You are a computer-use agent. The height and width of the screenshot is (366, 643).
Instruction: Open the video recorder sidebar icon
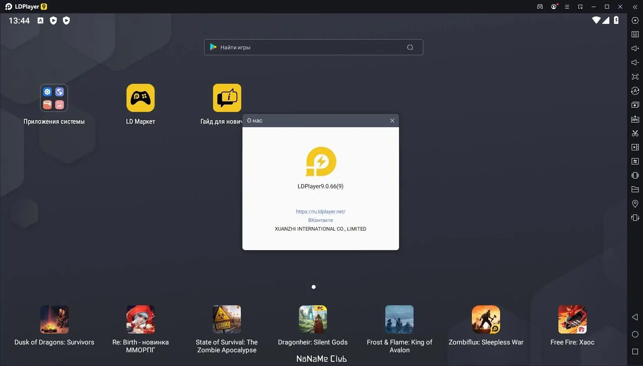click(635, 147)
